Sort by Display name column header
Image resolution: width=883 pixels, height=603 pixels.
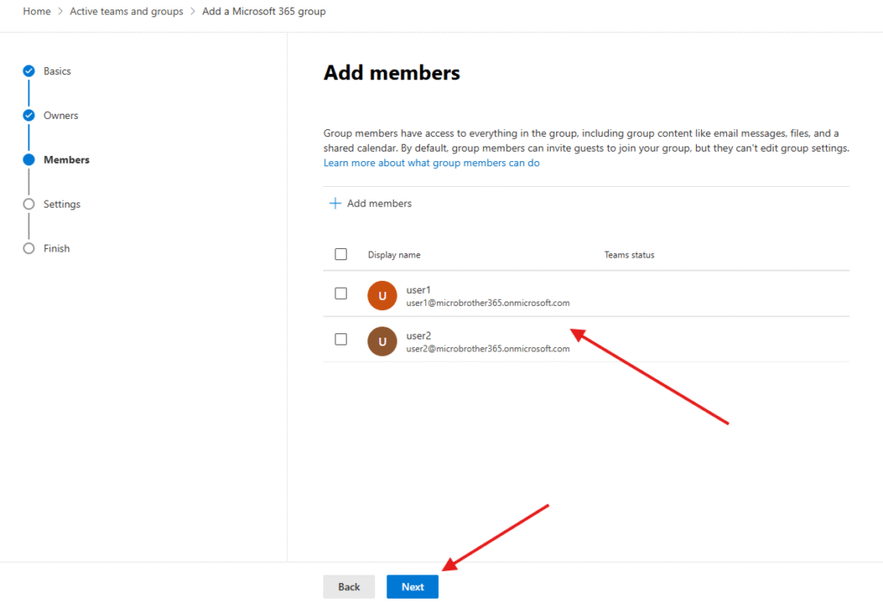click(394, 255)
